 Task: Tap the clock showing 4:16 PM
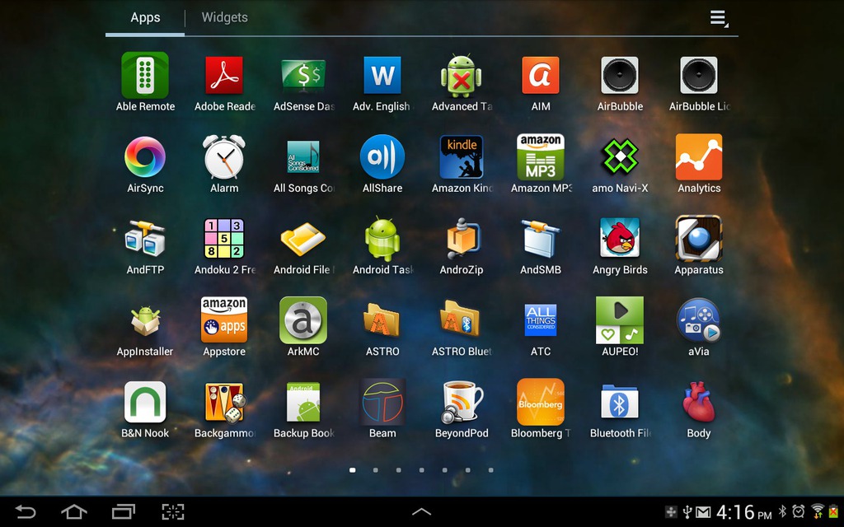tap(743, 512)
